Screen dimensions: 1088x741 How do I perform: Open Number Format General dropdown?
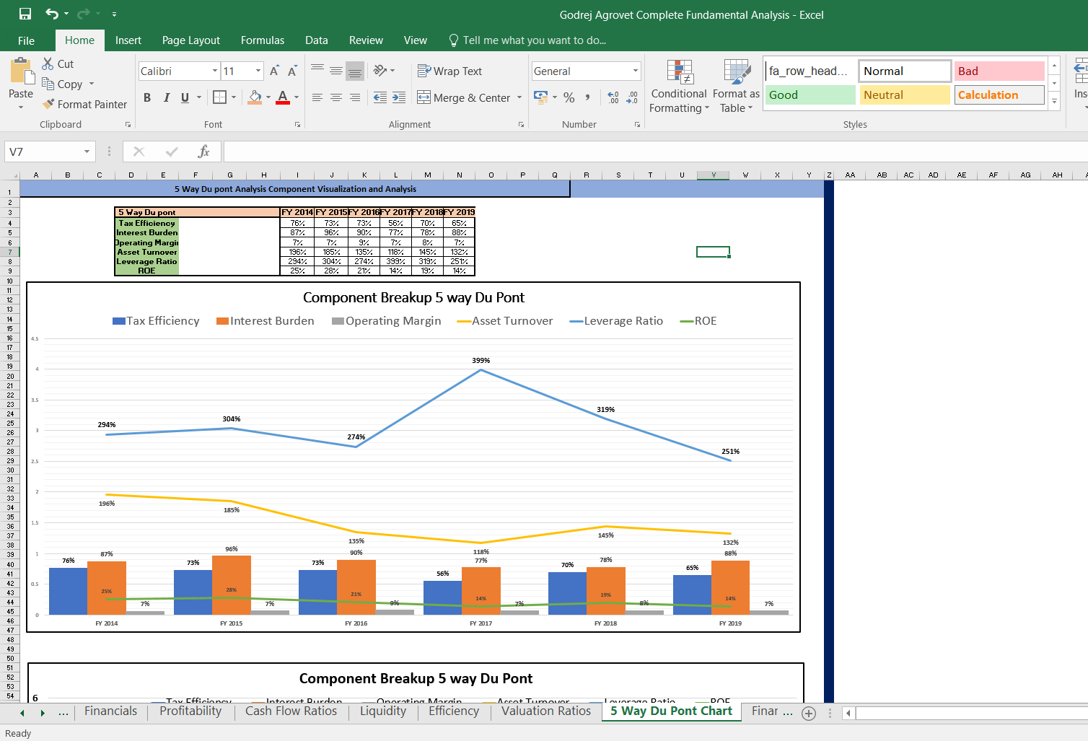[x=636, y=71]
